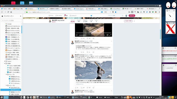Image resolution: width=177 pixels, height=99 pixels.
Task: Mute the video volume icon
Action: pos(108,35)
